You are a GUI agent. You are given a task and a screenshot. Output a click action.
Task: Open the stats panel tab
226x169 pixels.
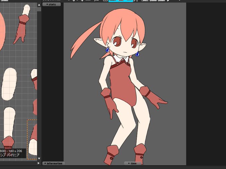pos(52,4)
